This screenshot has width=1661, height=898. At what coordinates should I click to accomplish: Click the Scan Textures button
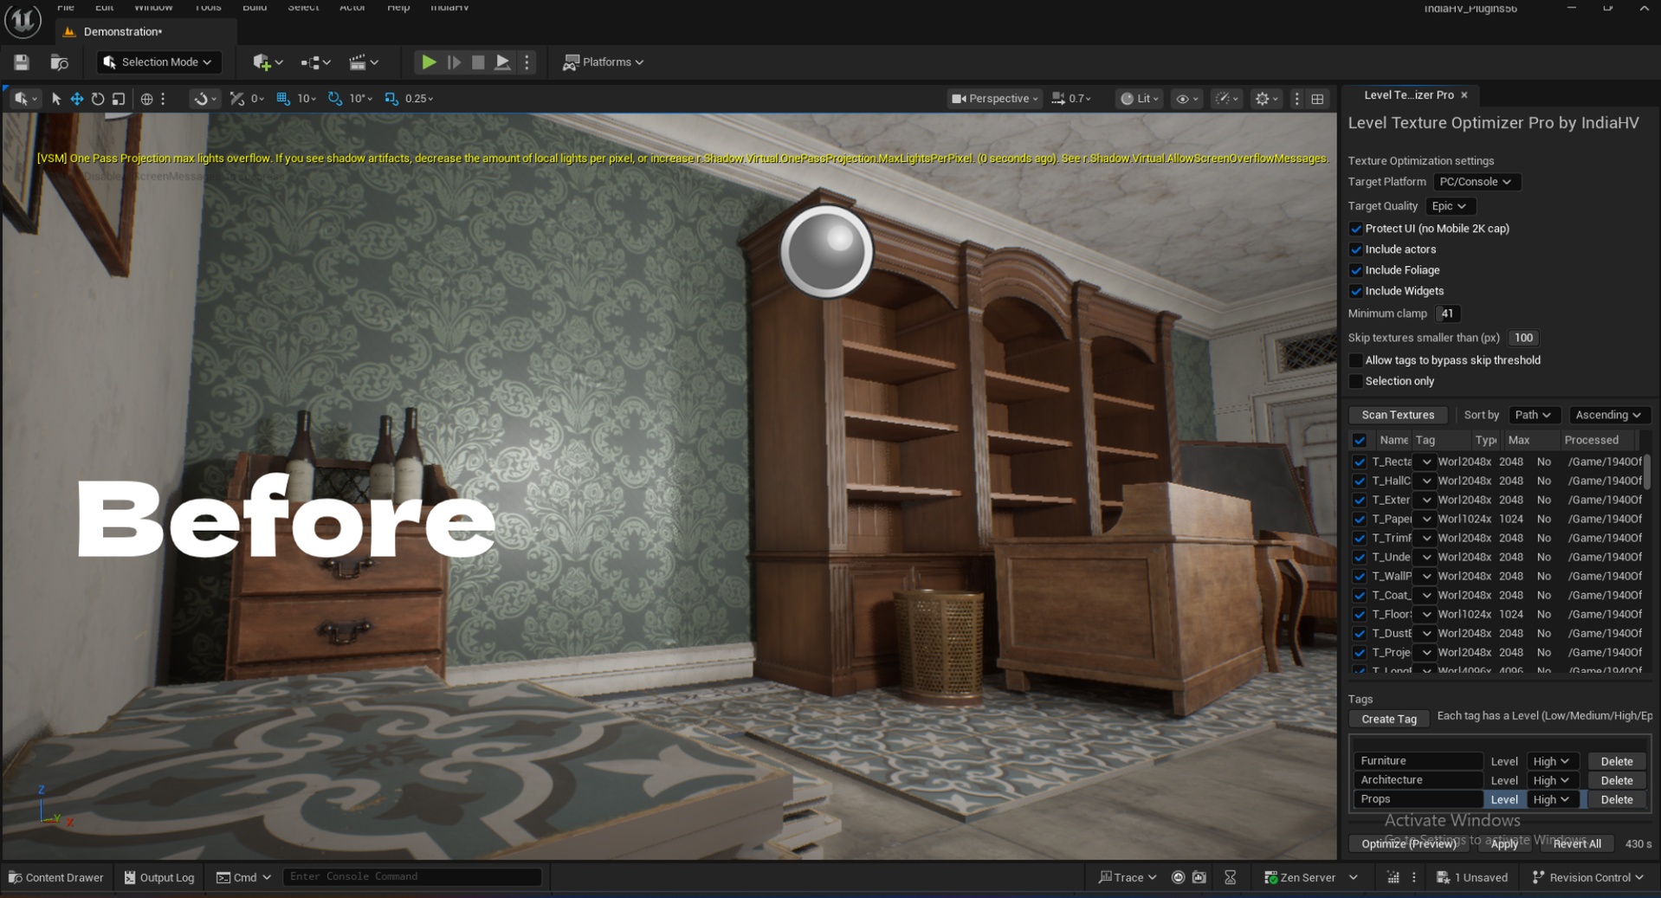[1398, 415]
